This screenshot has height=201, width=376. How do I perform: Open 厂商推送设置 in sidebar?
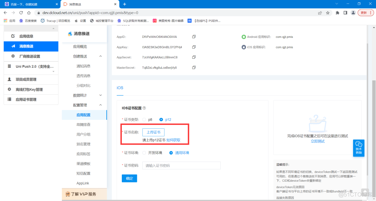pos(31,56)
